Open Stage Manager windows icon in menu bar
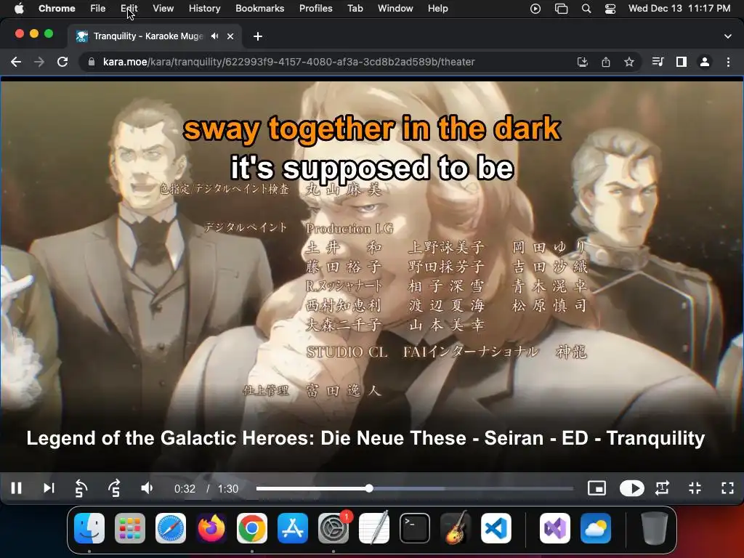 tap(562, 8)
